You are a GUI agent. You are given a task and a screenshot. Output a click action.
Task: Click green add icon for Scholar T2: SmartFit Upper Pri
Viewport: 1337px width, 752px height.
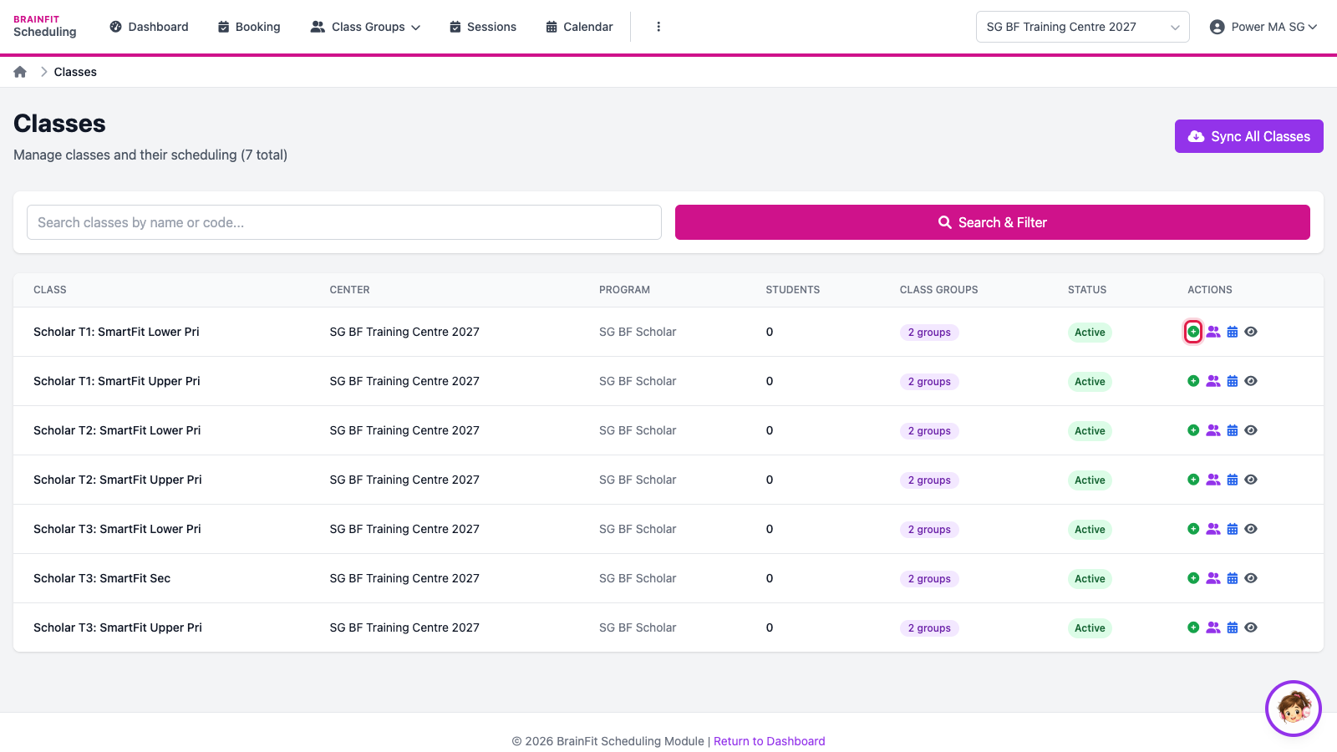(1193, 480)
